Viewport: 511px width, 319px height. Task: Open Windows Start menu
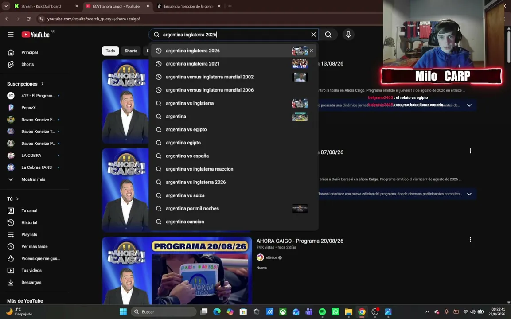(123, 312)
